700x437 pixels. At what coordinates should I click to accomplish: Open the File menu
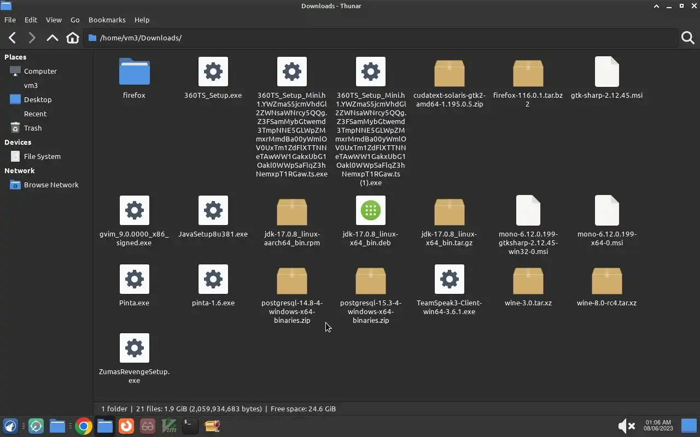pos(10,20)
